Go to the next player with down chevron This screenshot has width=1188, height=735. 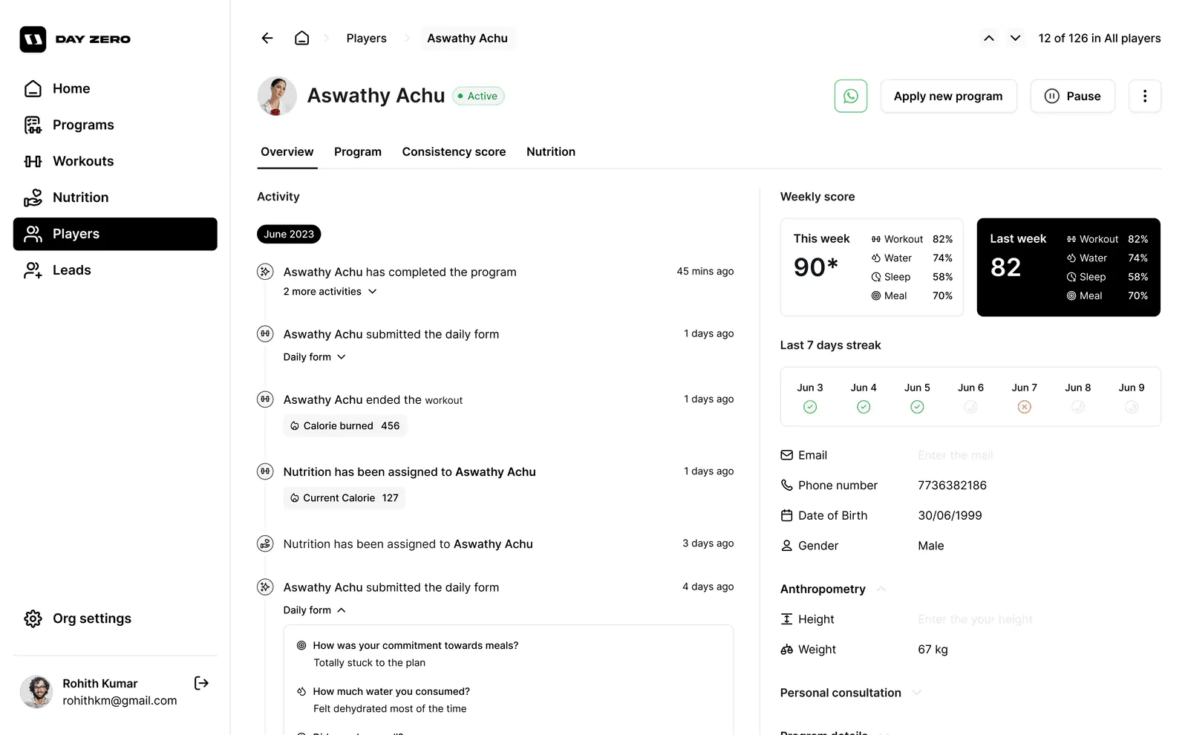coord(1015,38)
